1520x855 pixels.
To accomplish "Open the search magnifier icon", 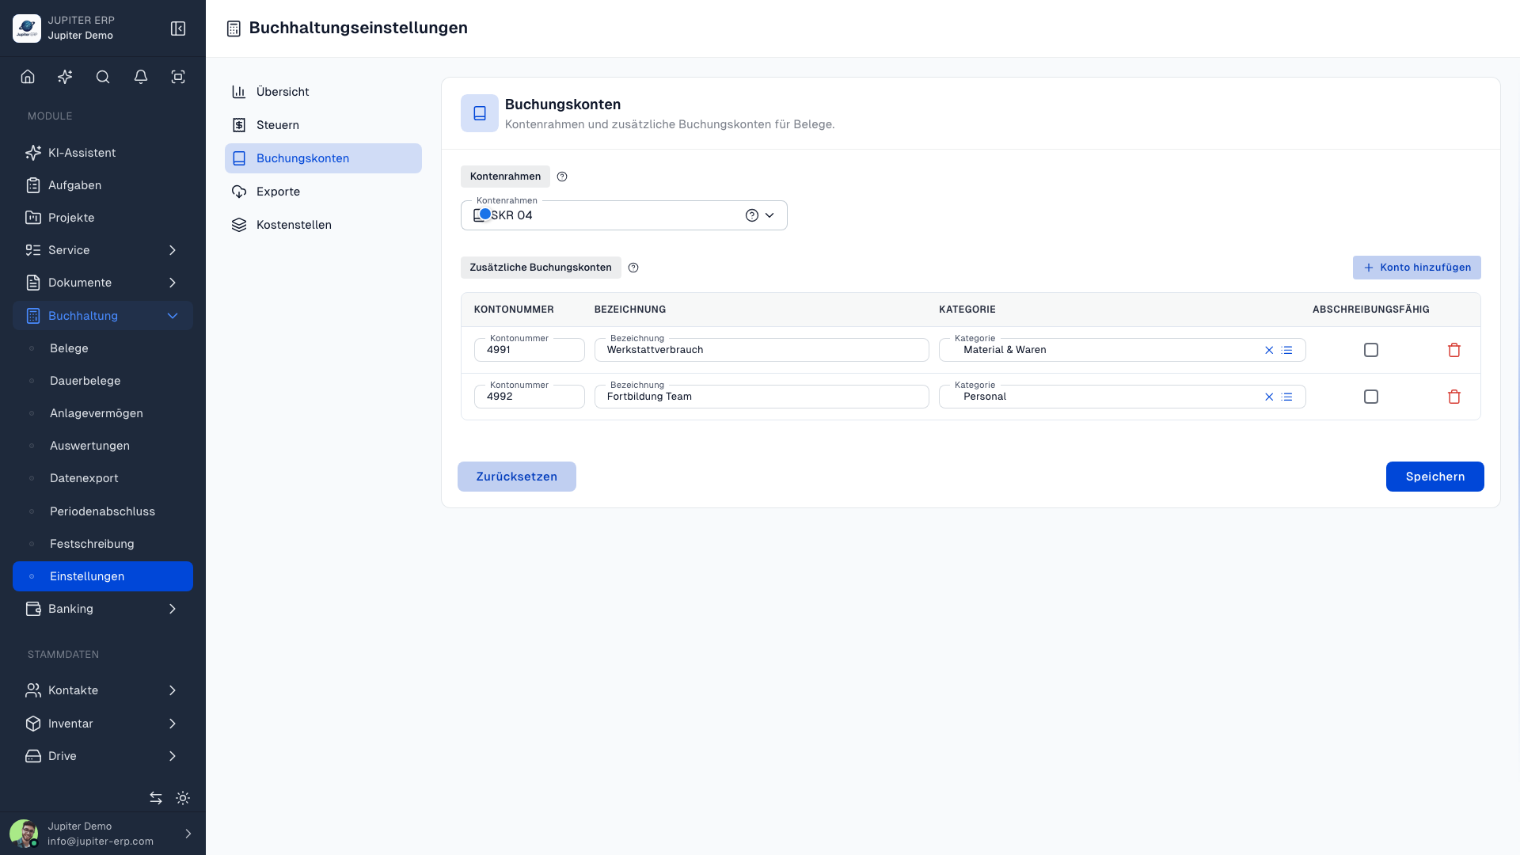I will [103, 77].
